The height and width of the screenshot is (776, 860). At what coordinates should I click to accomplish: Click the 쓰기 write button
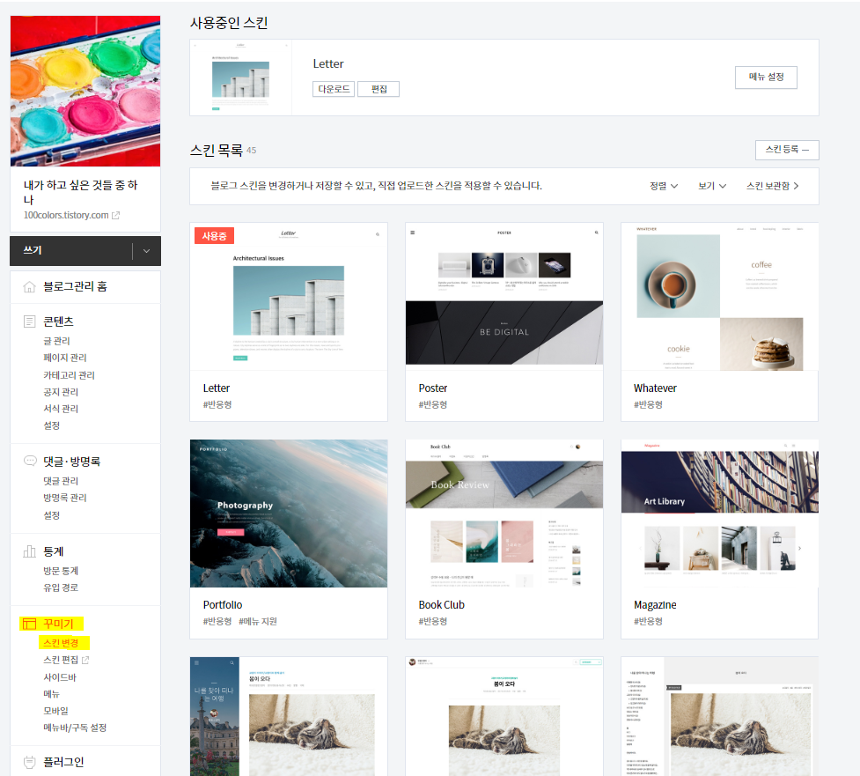(x=71, y=251)
